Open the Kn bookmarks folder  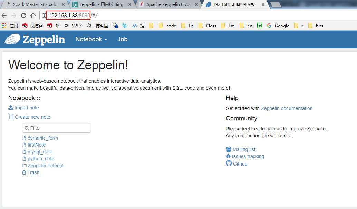(x=246, y=26)
